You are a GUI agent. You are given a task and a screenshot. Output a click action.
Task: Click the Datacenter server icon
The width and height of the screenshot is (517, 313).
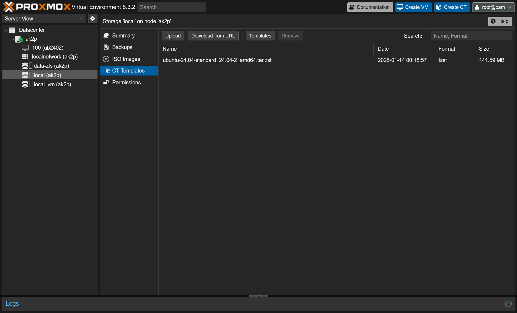[12, 30]
